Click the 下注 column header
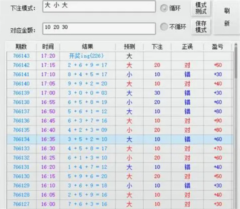240x209 pixels. (157, 47)
